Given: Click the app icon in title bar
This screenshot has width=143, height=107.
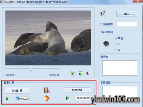Looking at the screenshot, I should (x=1, y=2).
